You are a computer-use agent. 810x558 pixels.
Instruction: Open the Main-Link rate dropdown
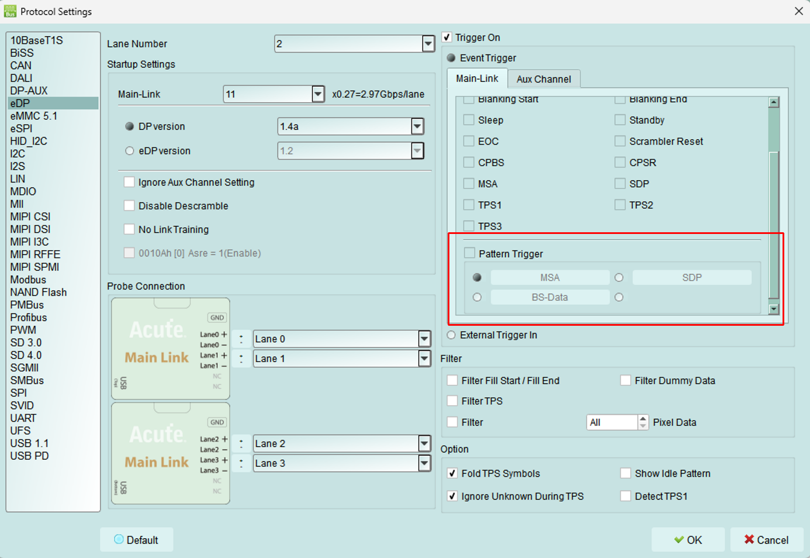318,94
